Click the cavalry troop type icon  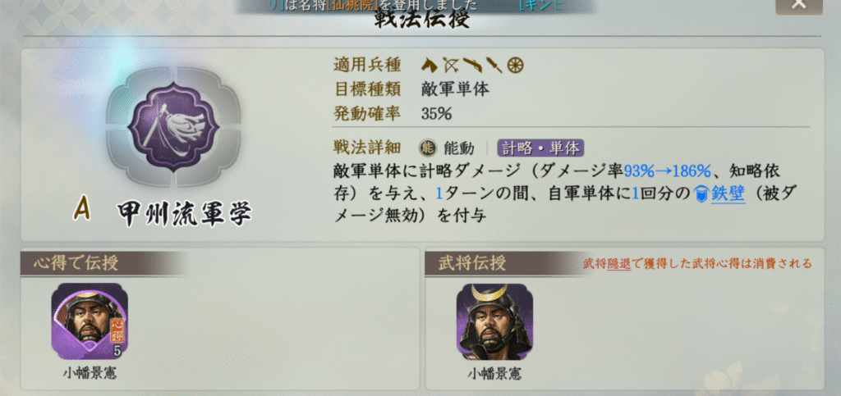point(429,66)
